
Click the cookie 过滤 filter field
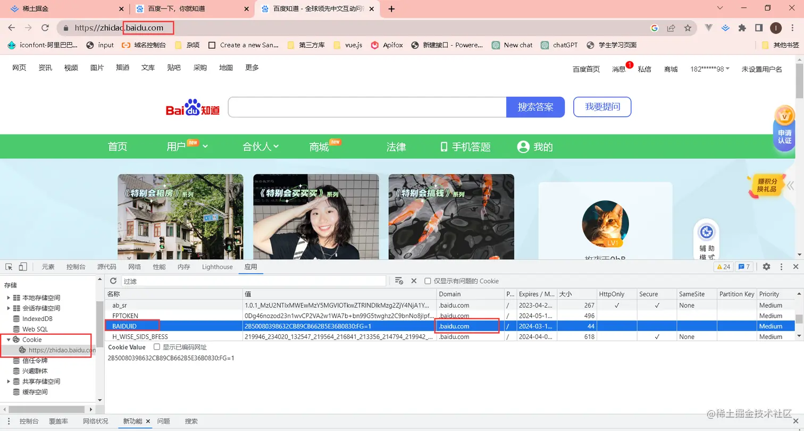pos(254,281)
